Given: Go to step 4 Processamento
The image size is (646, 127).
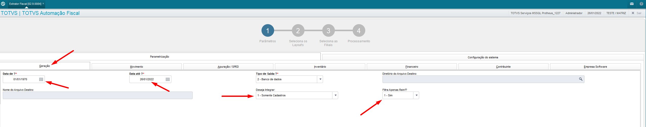Looking at the screenshot, I should coord(359,31).
